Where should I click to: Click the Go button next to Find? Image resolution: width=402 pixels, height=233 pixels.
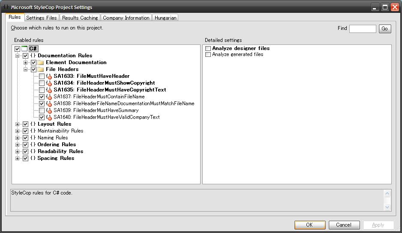(385, 29)
